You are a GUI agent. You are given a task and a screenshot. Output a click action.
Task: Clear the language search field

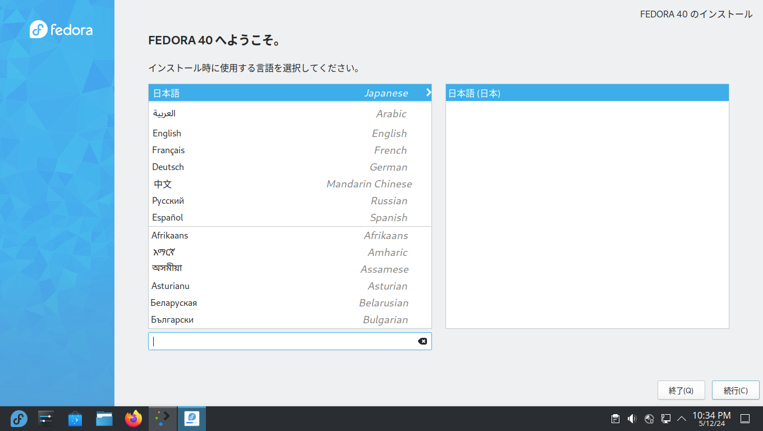[x=422, y=341]
